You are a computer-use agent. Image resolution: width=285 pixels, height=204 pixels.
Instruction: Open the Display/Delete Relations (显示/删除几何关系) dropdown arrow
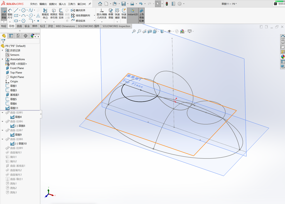click(x=102, y=22)
